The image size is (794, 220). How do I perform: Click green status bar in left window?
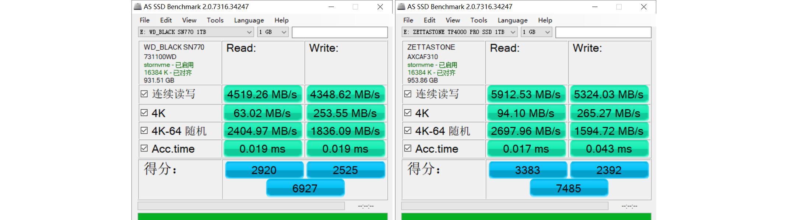[263, 217]
